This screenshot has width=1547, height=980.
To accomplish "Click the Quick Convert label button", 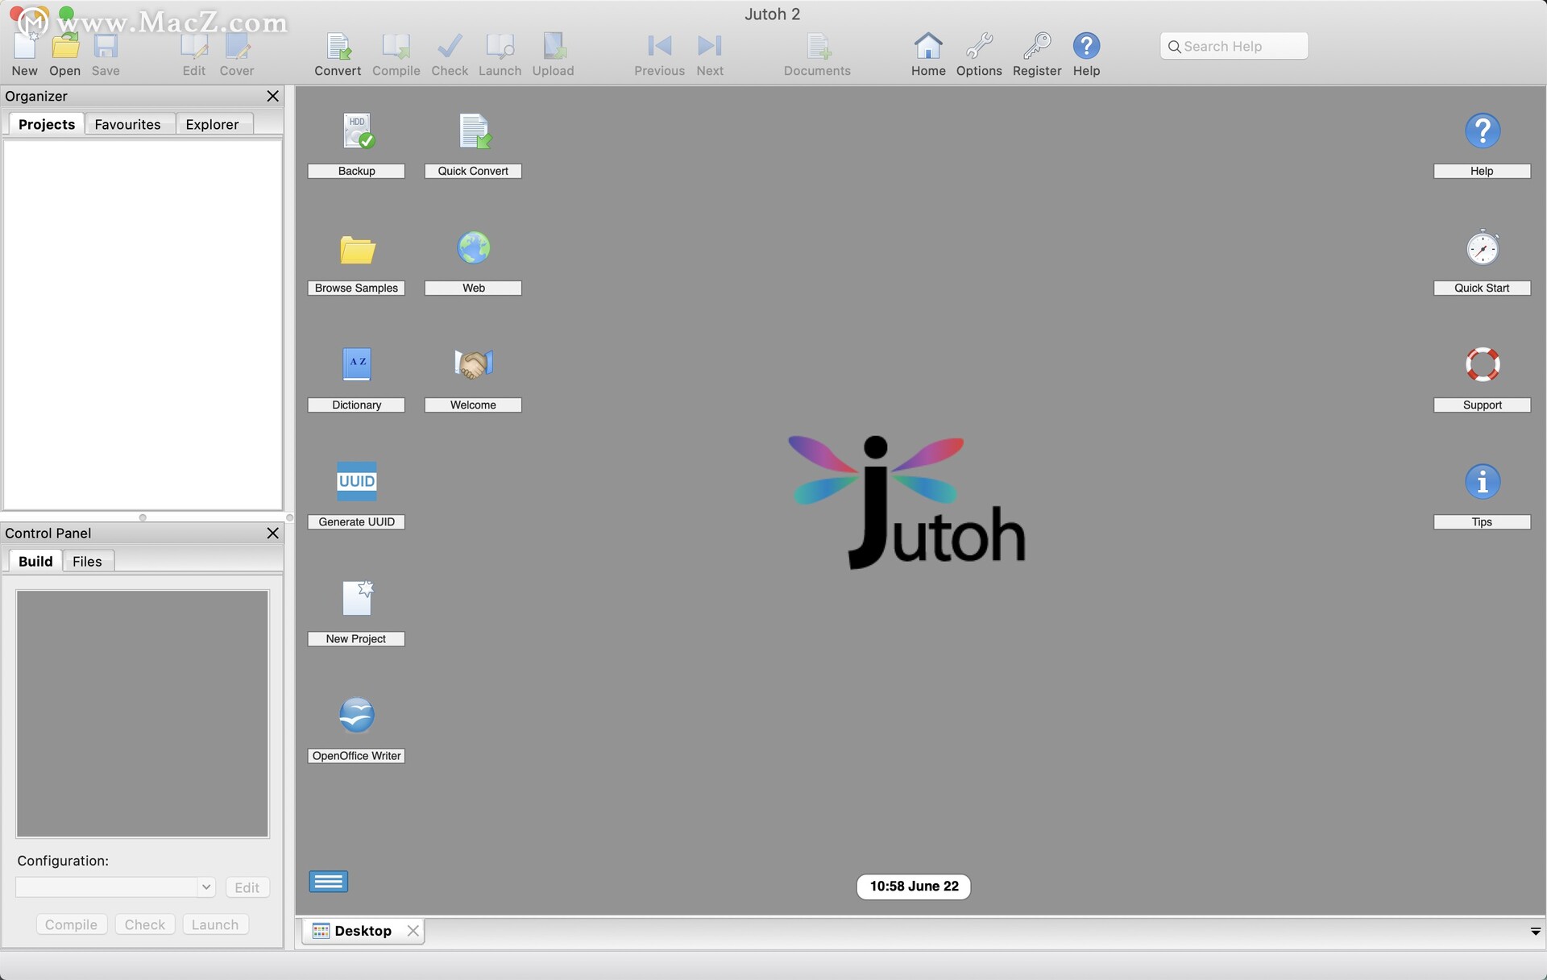I will click(x=473, y=171).
